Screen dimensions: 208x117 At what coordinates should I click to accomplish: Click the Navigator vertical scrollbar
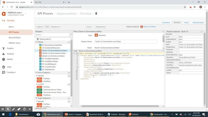click(71, 68)
